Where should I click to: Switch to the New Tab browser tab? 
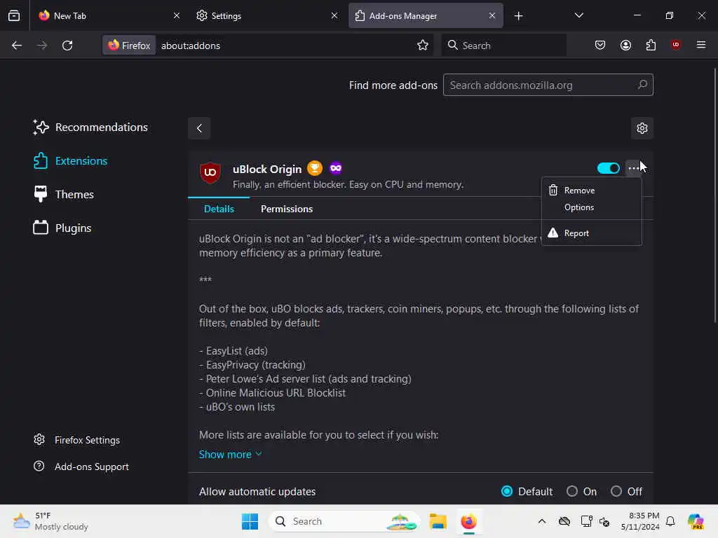click(108, 15)
